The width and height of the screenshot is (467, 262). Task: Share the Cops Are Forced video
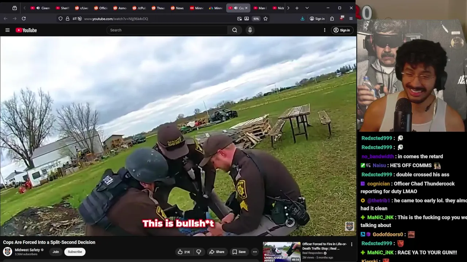click(x=217, y=252)
